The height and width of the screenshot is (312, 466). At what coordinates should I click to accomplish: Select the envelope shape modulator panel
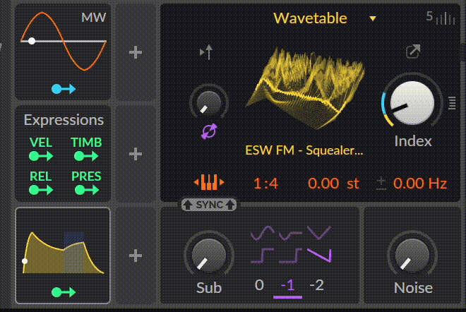(x=63, y=256)
